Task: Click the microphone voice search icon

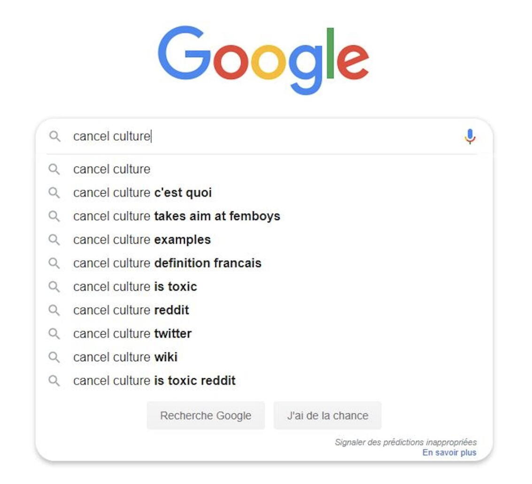Action: tap(470, 137)
